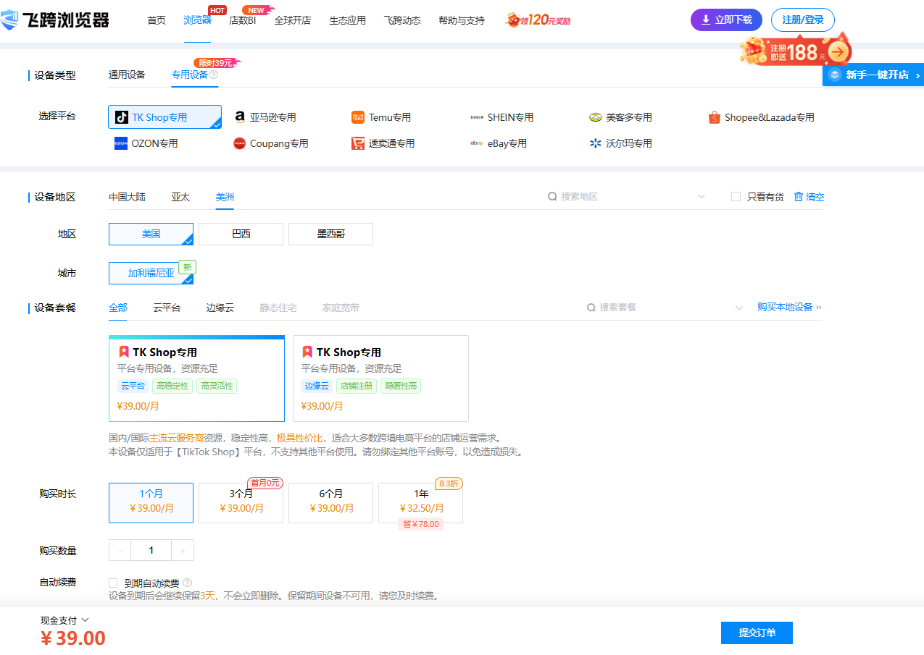Screen dimensions: 924x655
Task: Open 全球开店 in the top navigation
Action: click(293, 20)
